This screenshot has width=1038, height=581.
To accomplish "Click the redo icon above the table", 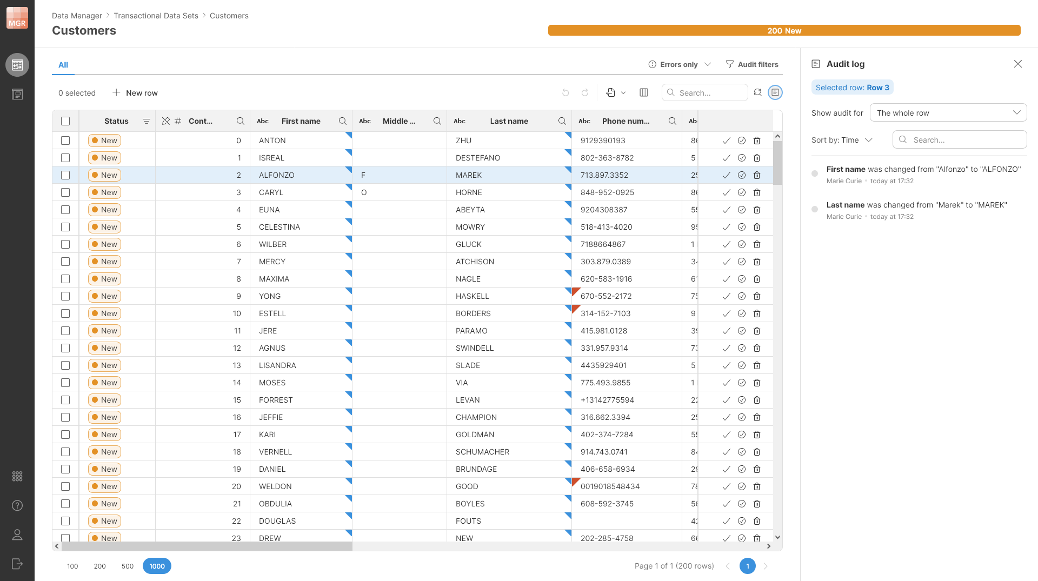I will [585, 92].
